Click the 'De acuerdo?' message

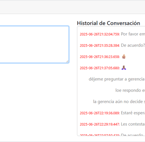click(133, 45)
